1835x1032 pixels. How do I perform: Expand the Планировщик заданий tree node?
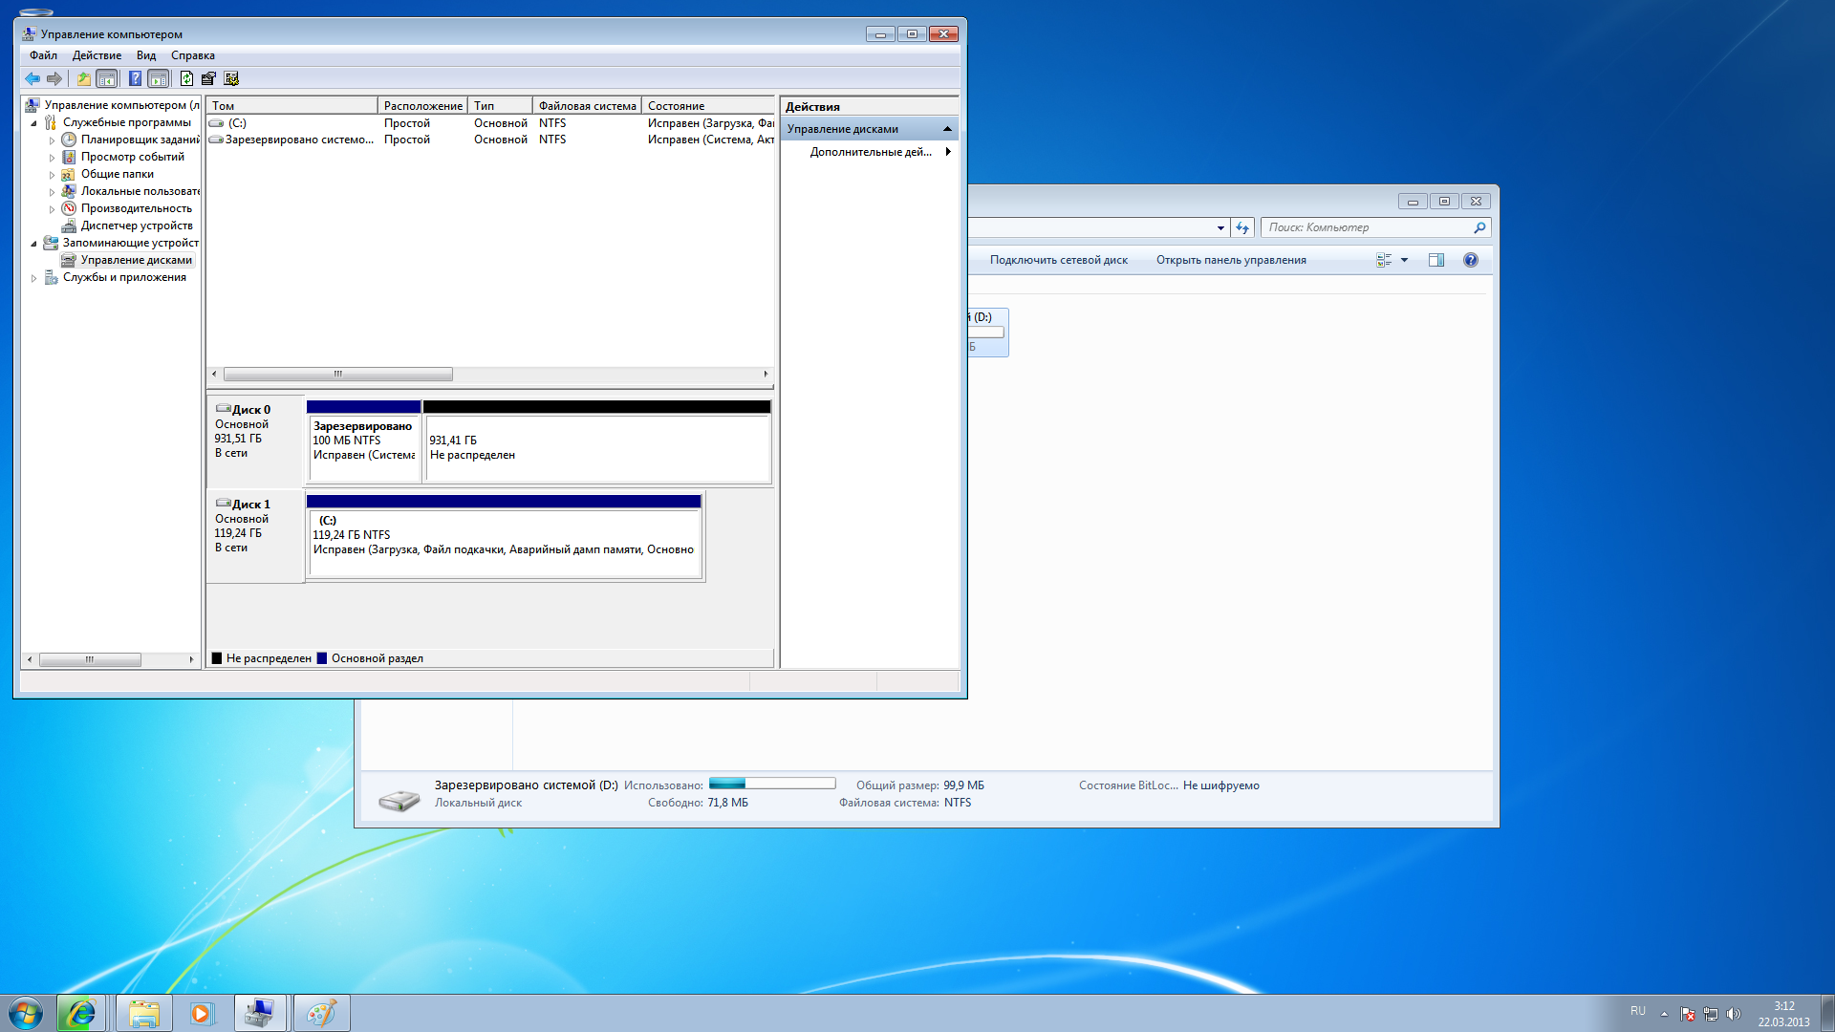(x=53, y=140)
